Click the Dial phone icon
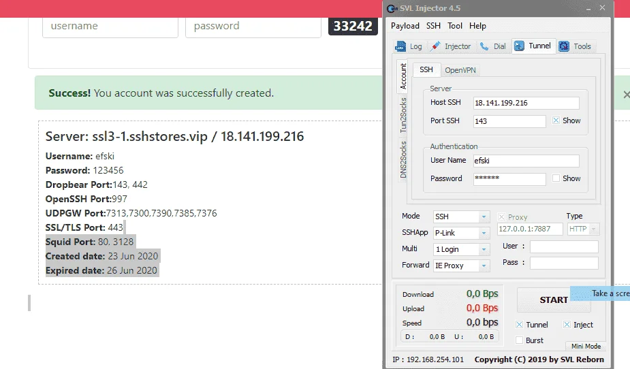Screen dimensions: 630x369 [x=484, y=46]
